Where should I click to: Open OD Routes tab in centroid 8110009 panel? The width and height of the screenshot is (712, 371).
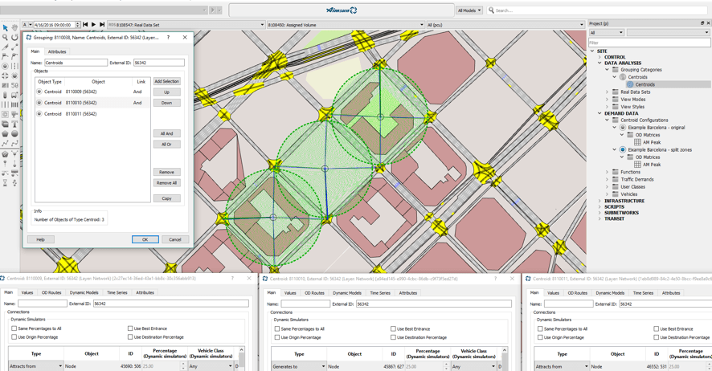(51, 292)
